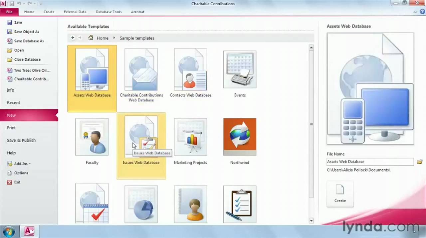The width and height of the screenshot is (426, 238).
Task: Select the Assets Web Database template
Action: [x=92, y=69]
